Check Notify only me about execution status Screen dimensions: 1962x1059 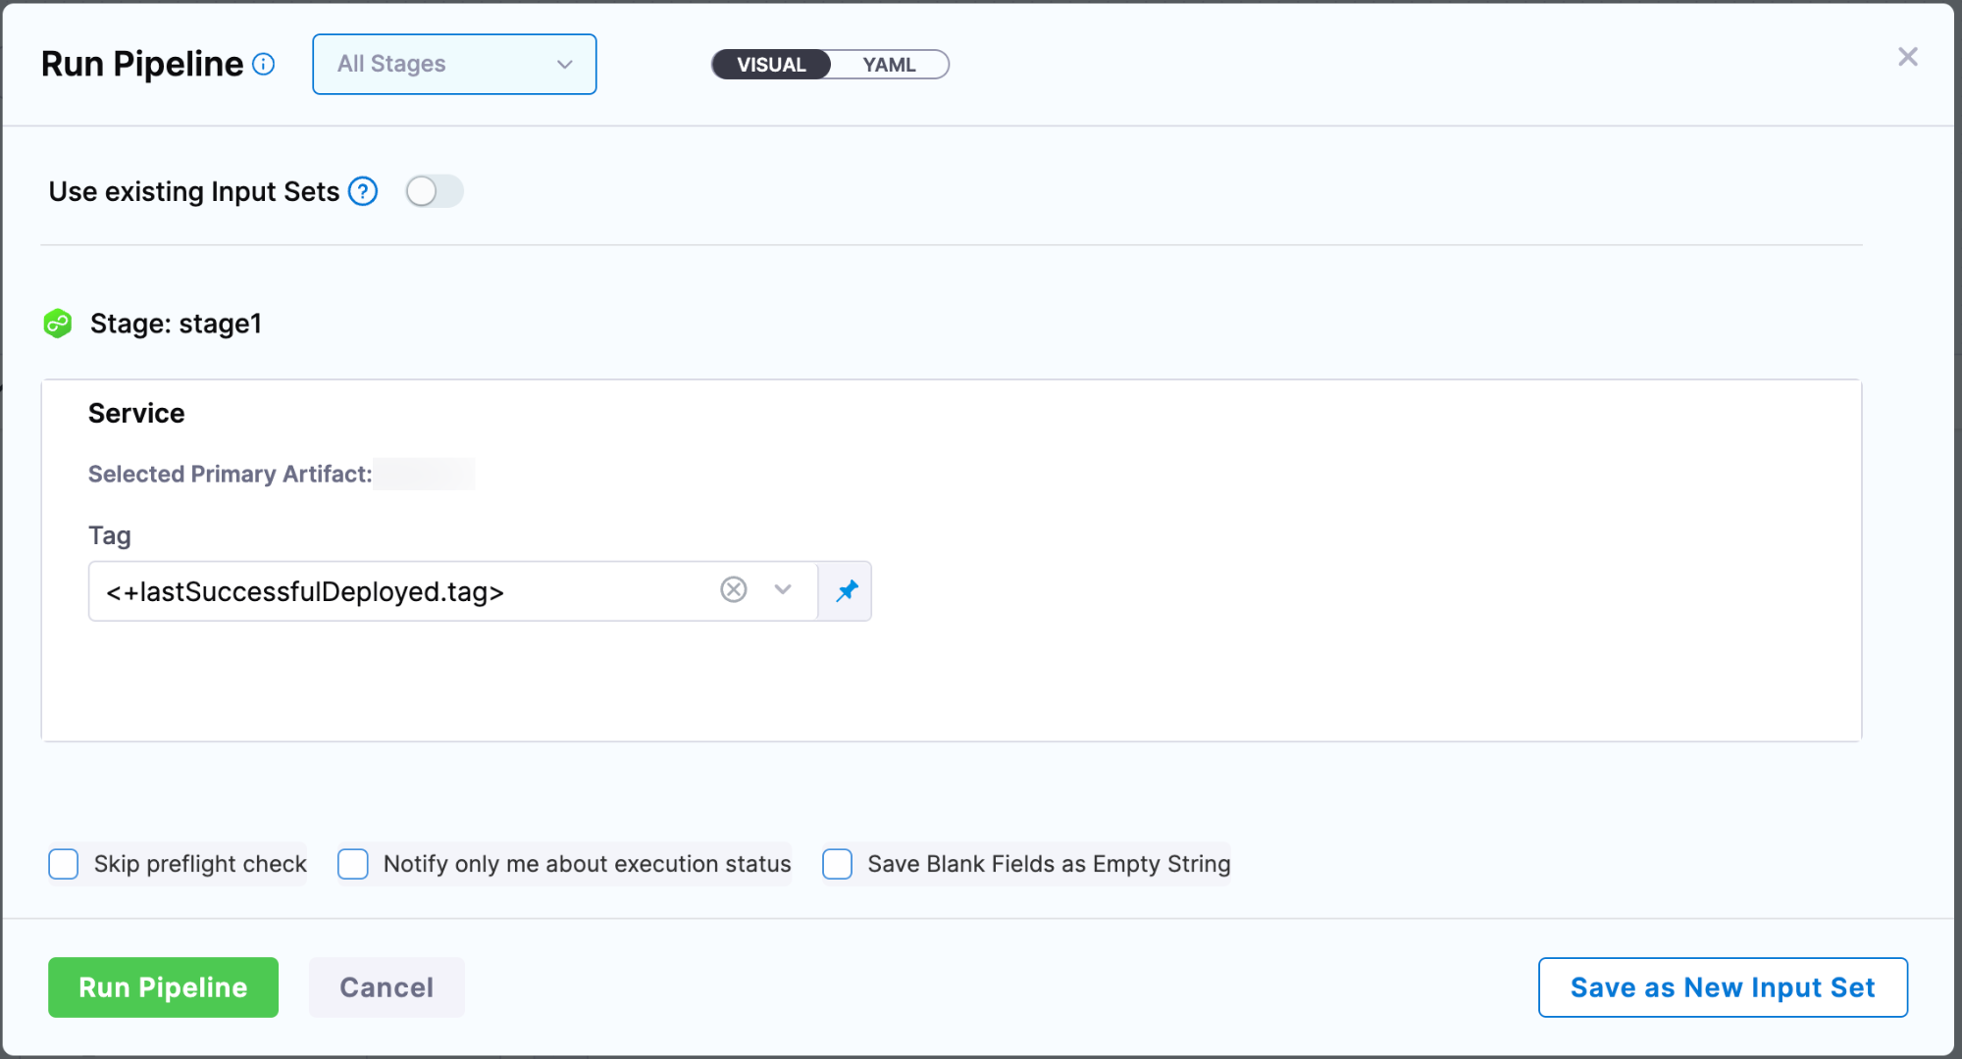click(x=353, y=864)
